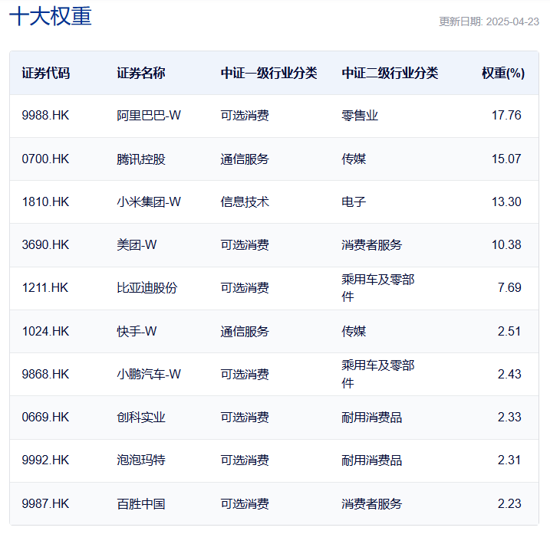The image size is (550, 534).
Task: Select stock name 美团-W
Action: 137,244
